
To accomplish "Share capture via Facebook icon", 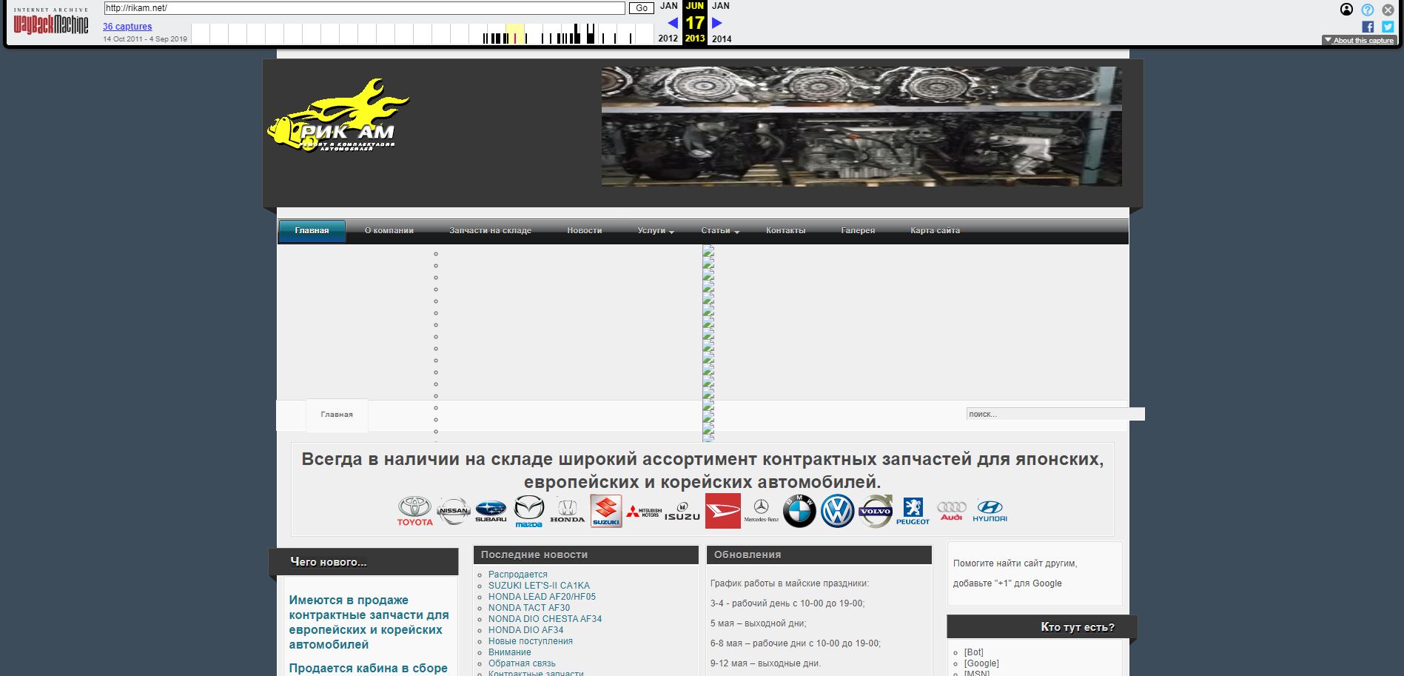I will (x=1368, y=27).
